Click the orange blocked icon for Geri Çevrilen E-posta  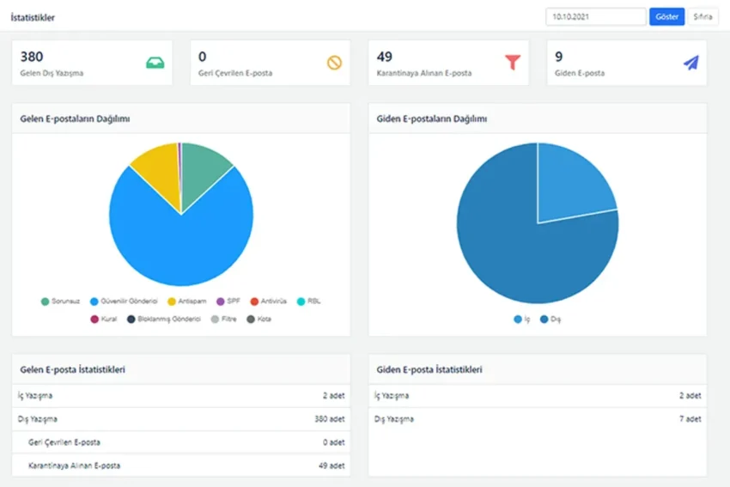click(334, 62)
